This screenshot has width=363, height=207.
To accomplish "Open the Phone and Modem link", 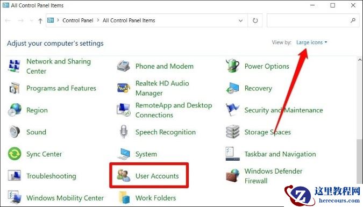I will click(165, 66).
